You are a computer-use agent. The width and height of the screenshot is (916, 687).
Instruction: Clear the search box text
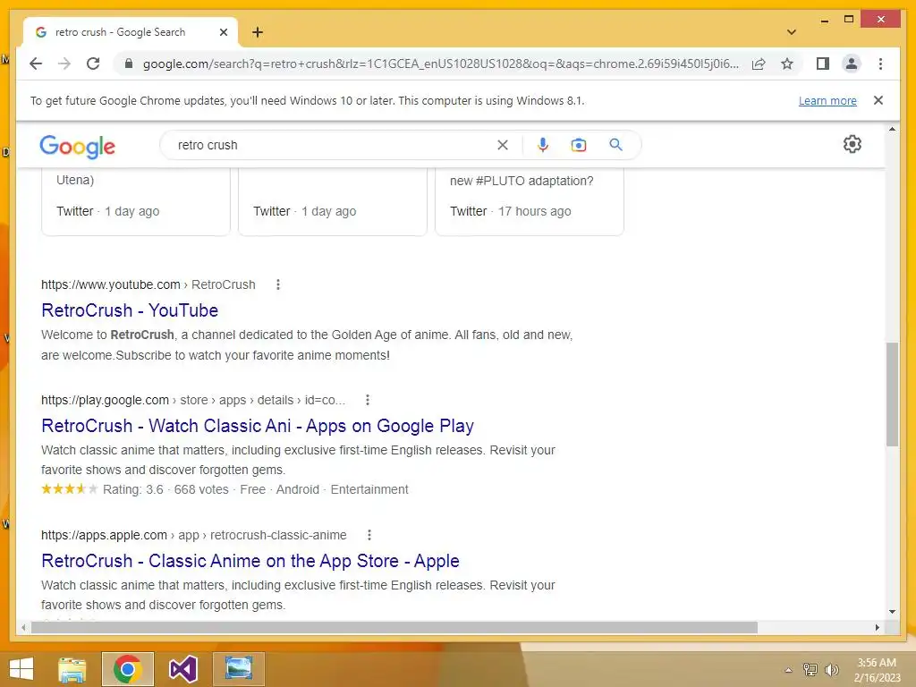[x=503, y=145]
